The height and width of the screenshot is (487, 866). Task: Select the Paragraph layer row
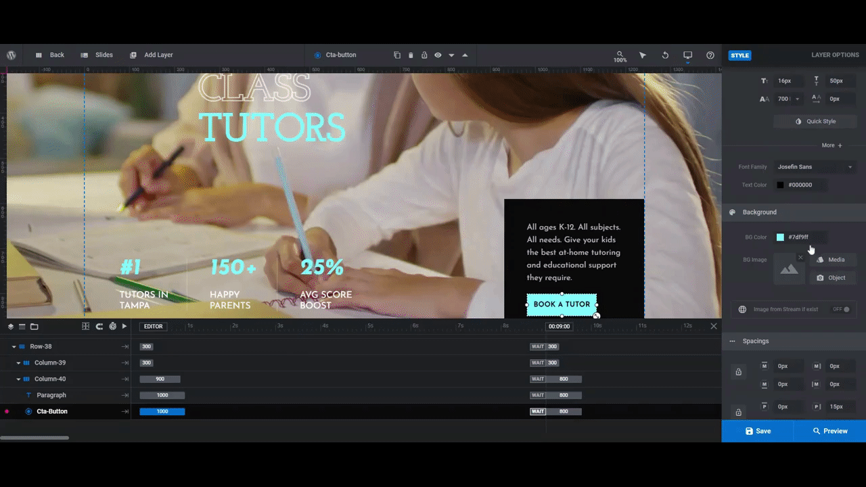pos(66,395)
